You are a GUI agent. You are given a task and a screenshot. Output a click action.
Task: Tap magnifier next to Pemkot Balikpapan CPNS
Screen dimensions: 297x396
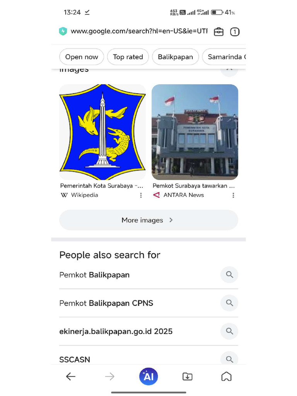[229, 303]
